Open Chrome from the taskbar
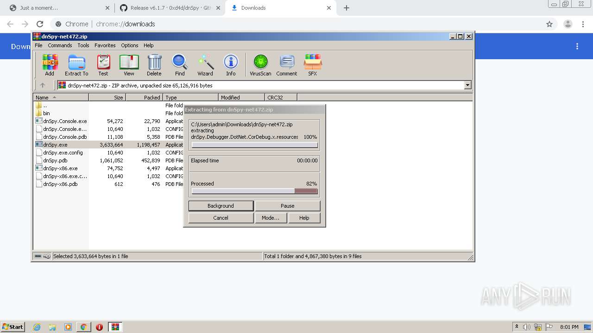Image resolution: width=593 pixels, height=333 pixels. point(83,327)
